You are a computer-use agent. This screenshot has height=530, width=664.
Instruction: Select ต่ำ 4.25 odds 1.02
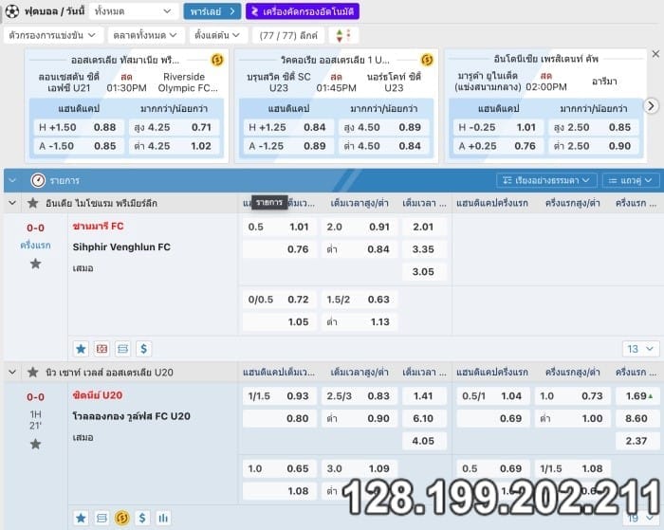(x=174, y=146)
